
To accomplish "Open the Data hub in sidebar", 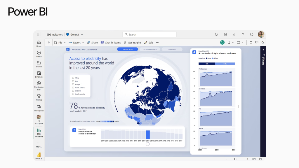I will [x=39, y=74].
